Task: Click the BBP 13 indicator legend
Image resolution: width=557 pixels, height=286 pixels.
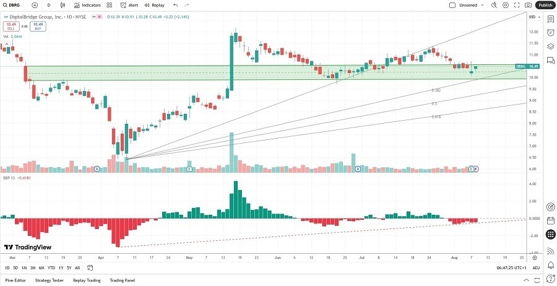Action: 17,178
